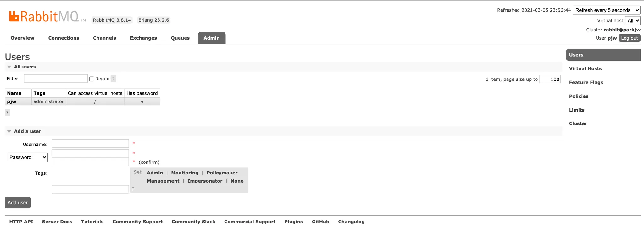This screenshot has width=644, height=230.
Task: Click the Regex filter help question mark
Action: [x=114, y=79]
